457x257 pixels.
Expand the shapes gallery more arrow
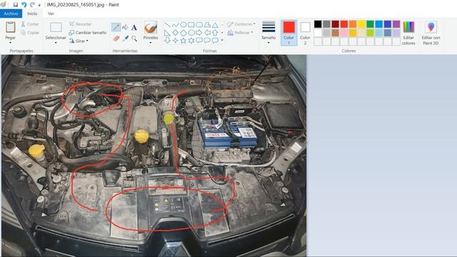222,40
